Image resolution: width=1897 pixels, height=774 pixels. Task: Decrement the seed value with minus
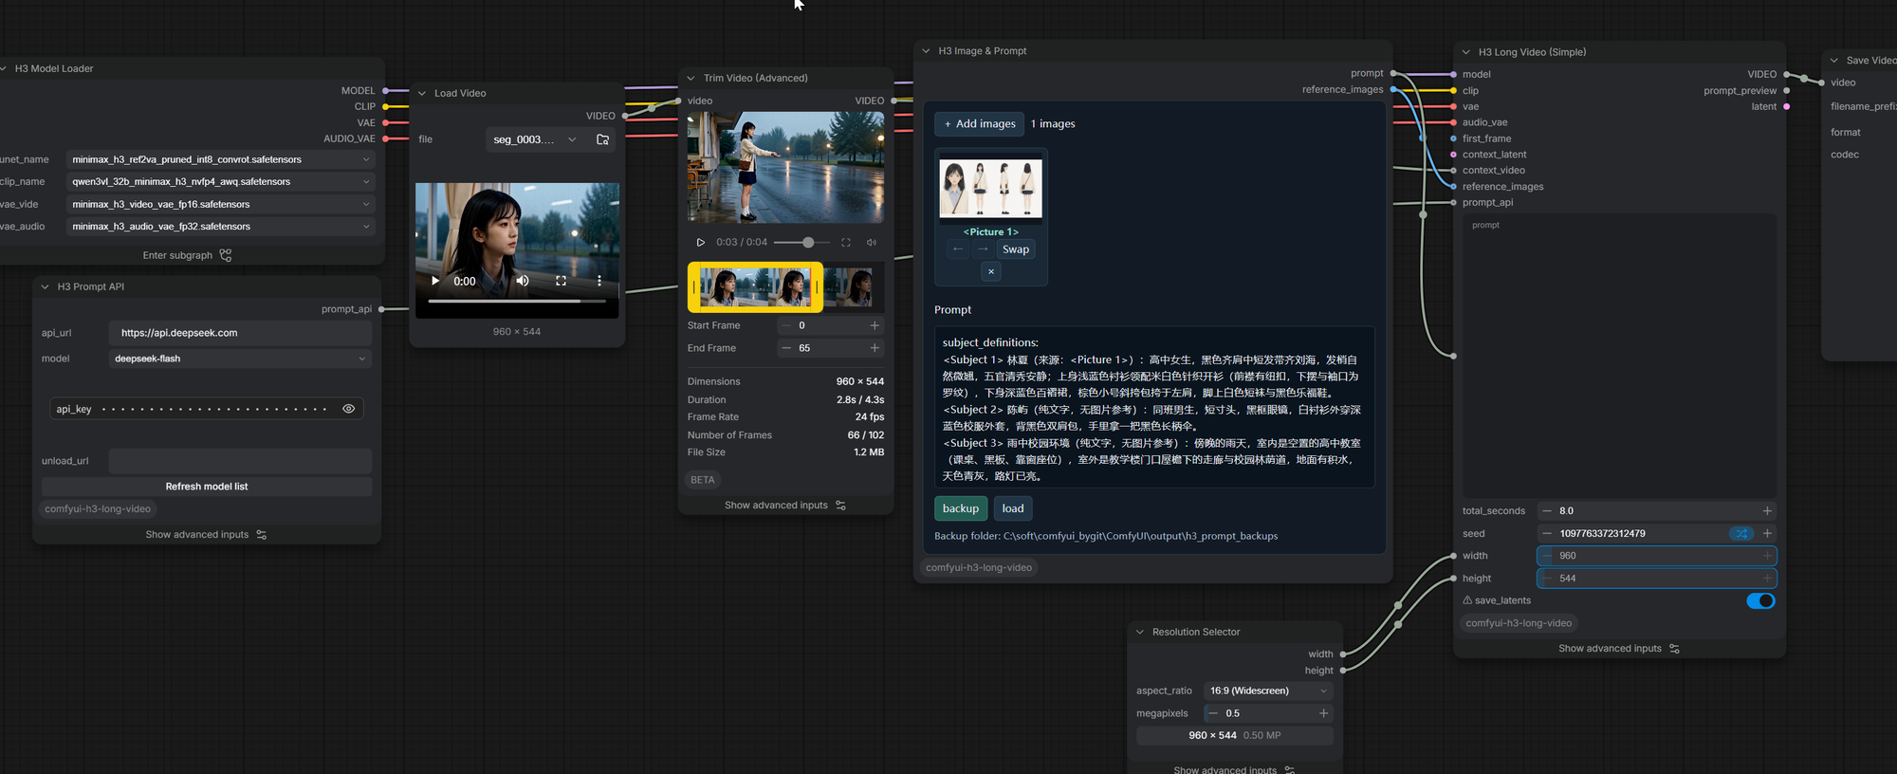(1547, 533)
